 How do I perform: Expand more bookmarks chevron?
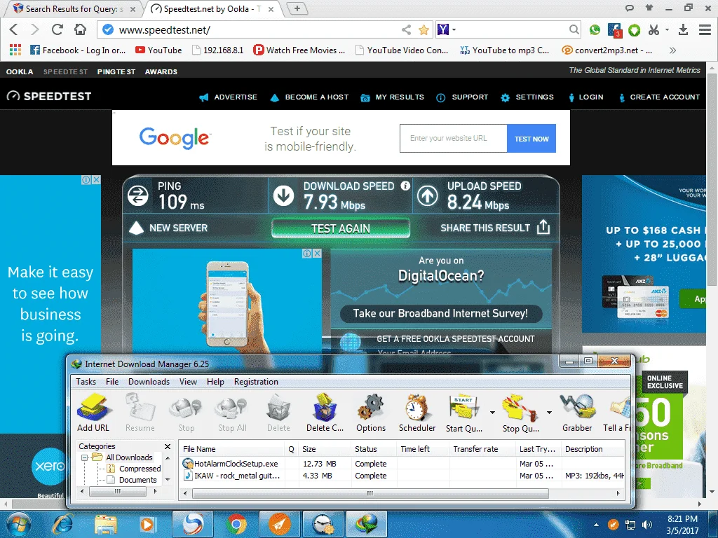[672, 50]
